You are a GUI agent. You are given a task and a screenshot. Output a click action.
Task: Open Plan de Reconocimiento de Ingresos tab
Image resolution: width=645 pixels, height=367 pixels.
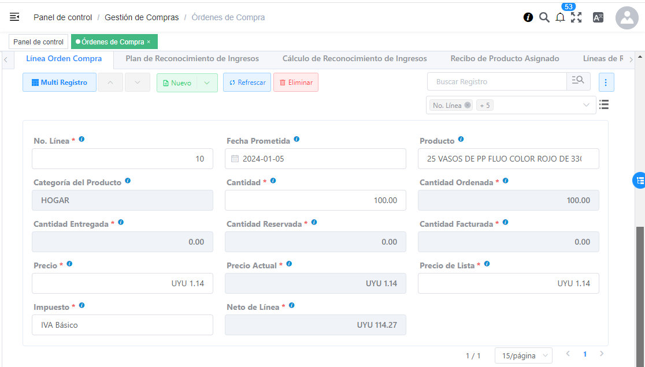coord(192,59)
